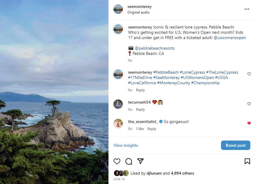
Task: Share the post via paper plane icon
Action: [140, 161]
